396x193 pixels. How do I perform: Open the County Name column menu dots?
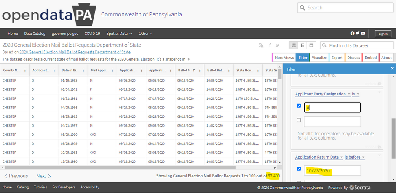[x=25, y=71]
